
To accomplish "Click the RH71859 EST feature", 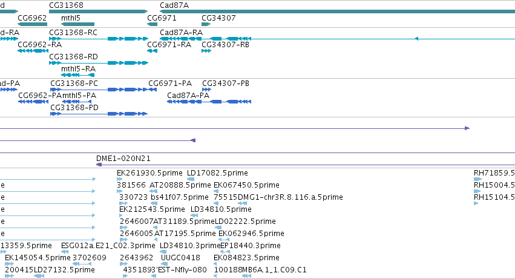I will click(477, 179).
